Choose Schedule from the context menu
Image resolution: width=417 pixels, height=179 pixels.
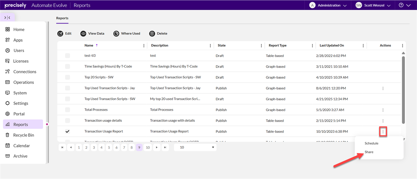tap(371, 143)
